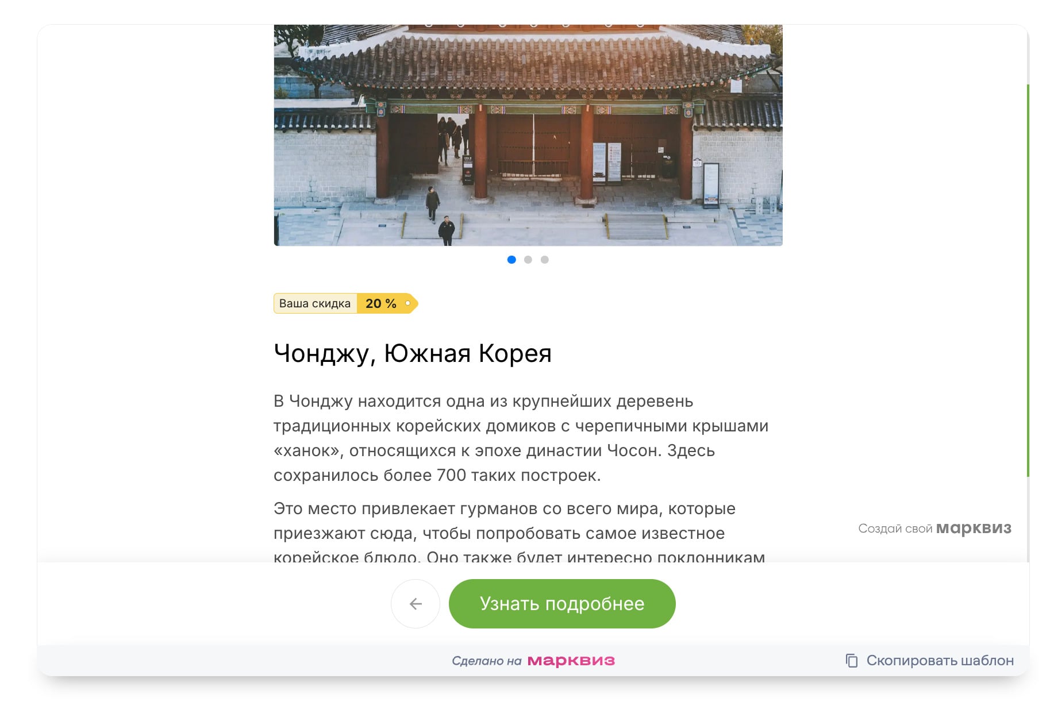Select the 20 % value on the discount badge
Viewport: 1054px width, 702px height.
pos(380,303)
